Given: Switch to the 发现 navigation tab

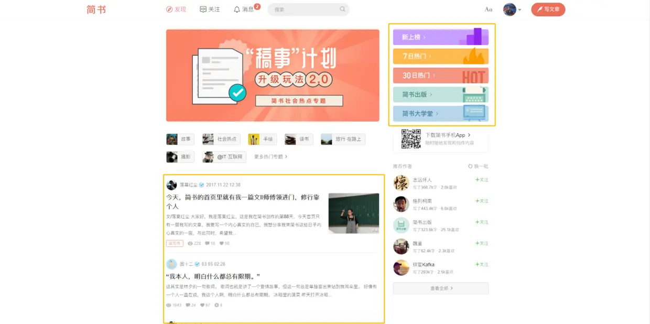Looking at the screenshot, I should [x=176, y=9].
